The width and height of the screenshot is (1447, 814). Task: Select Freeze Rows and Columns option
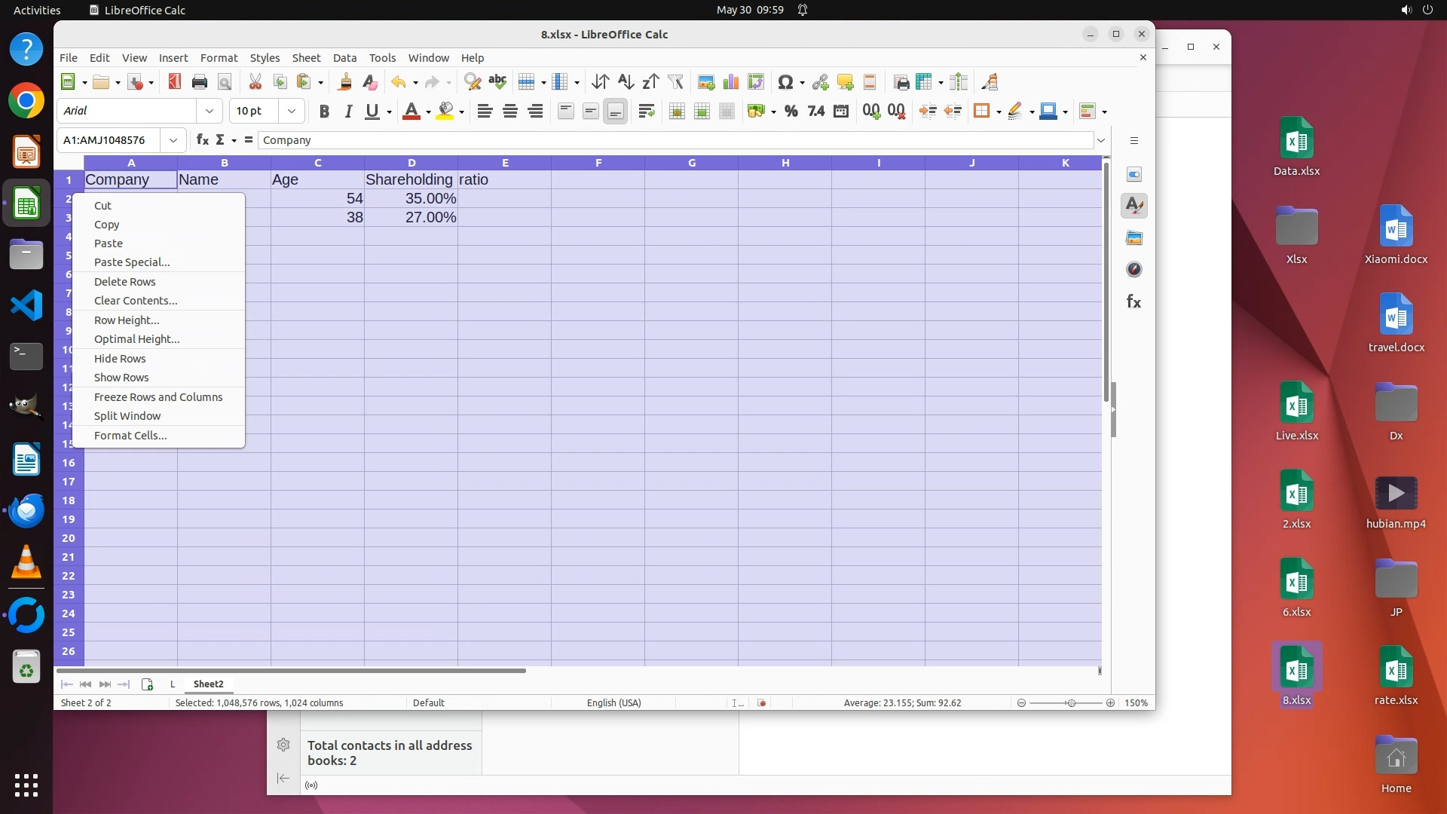[158, 397]
